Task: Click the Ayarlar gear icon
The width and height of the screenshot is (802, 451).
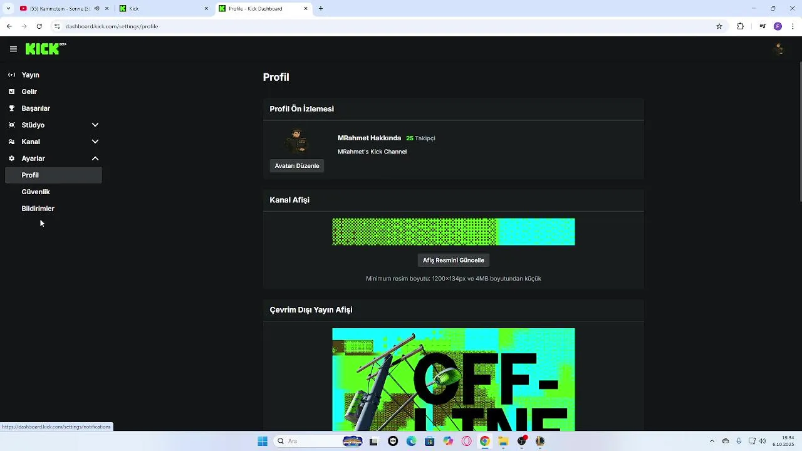Action: tap(11, 158)
